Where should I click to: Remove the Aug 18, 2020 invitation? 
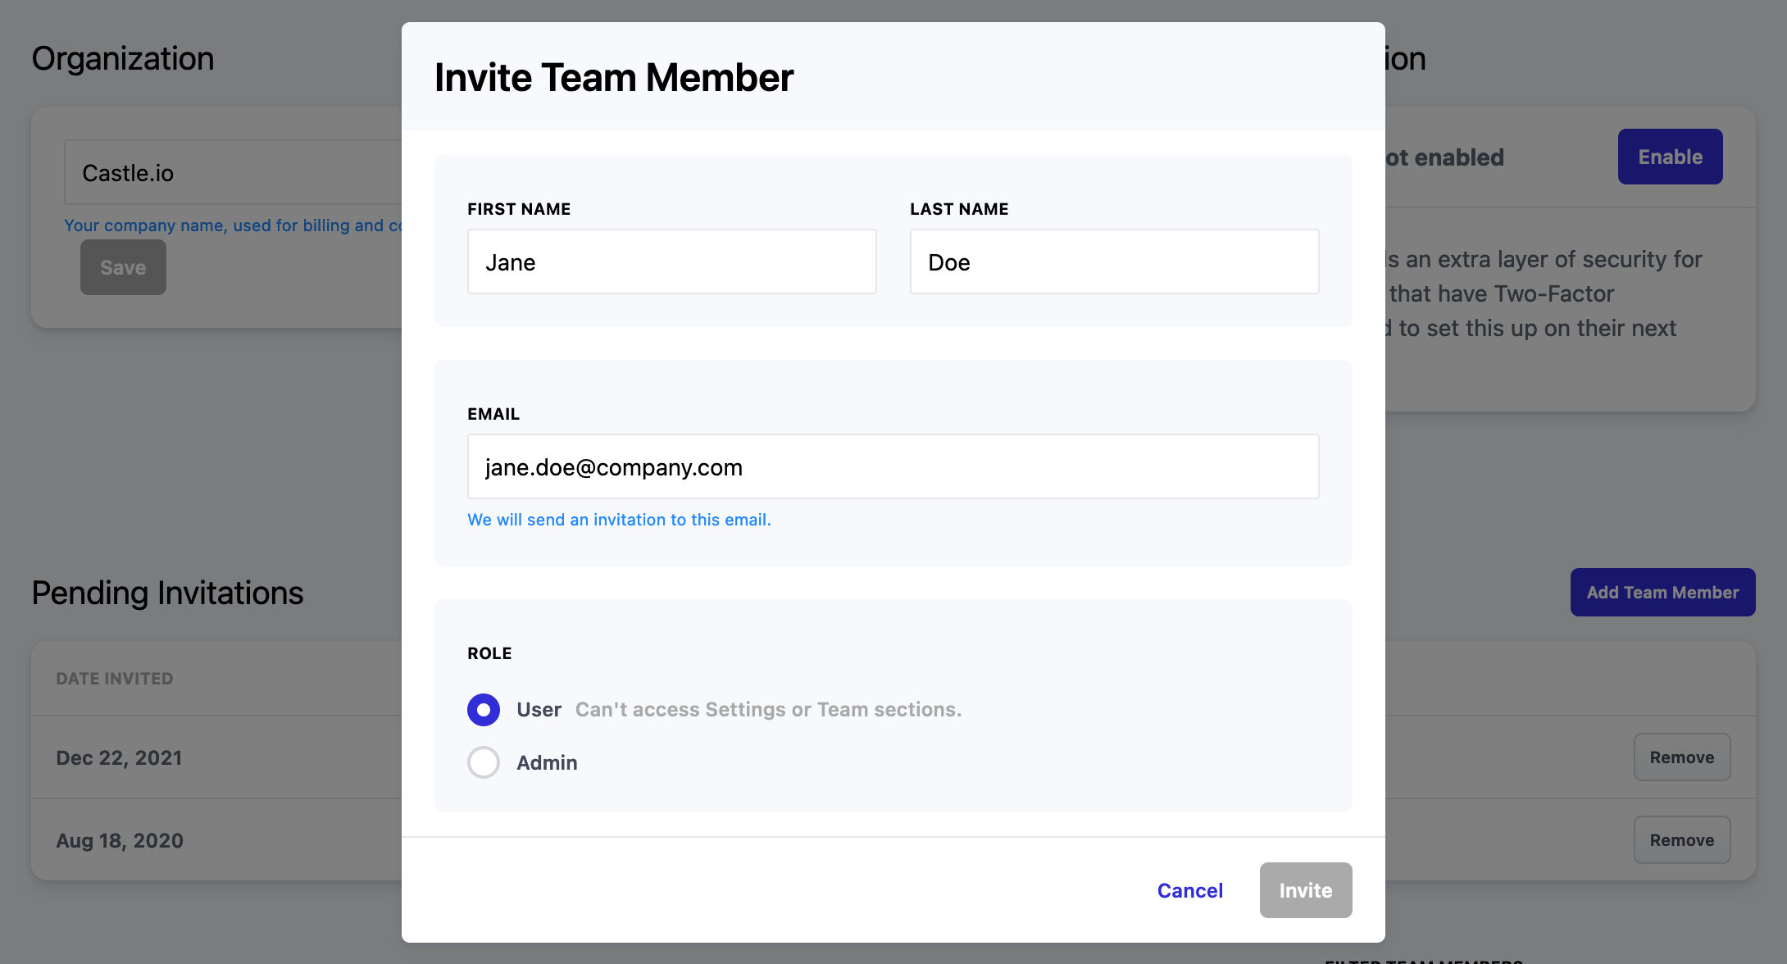[x=1681, y=840]
